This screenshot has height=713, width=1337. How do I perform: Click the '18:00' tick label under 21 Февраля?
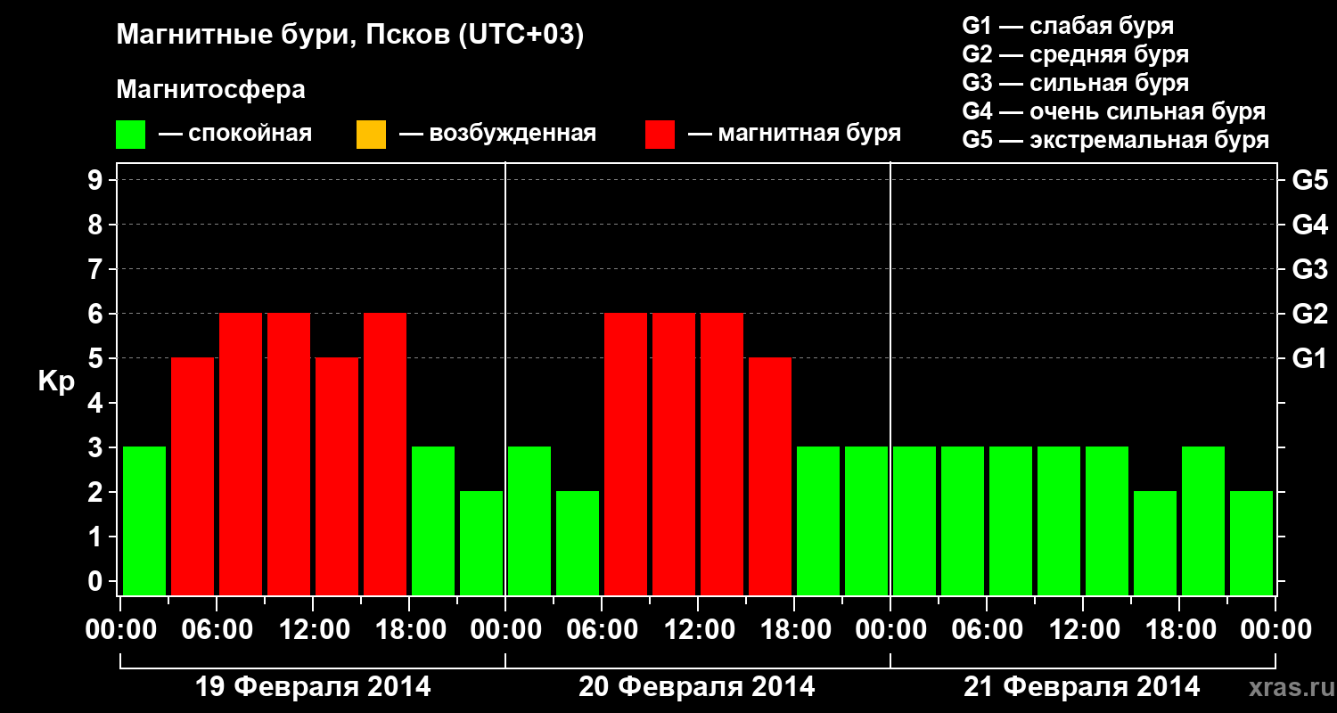[x=1179, y=630]
